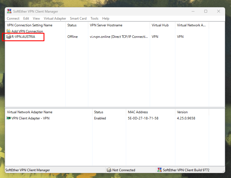Open the Smart Card menu
Screen dimensions: 231x178
coord(78,19)
